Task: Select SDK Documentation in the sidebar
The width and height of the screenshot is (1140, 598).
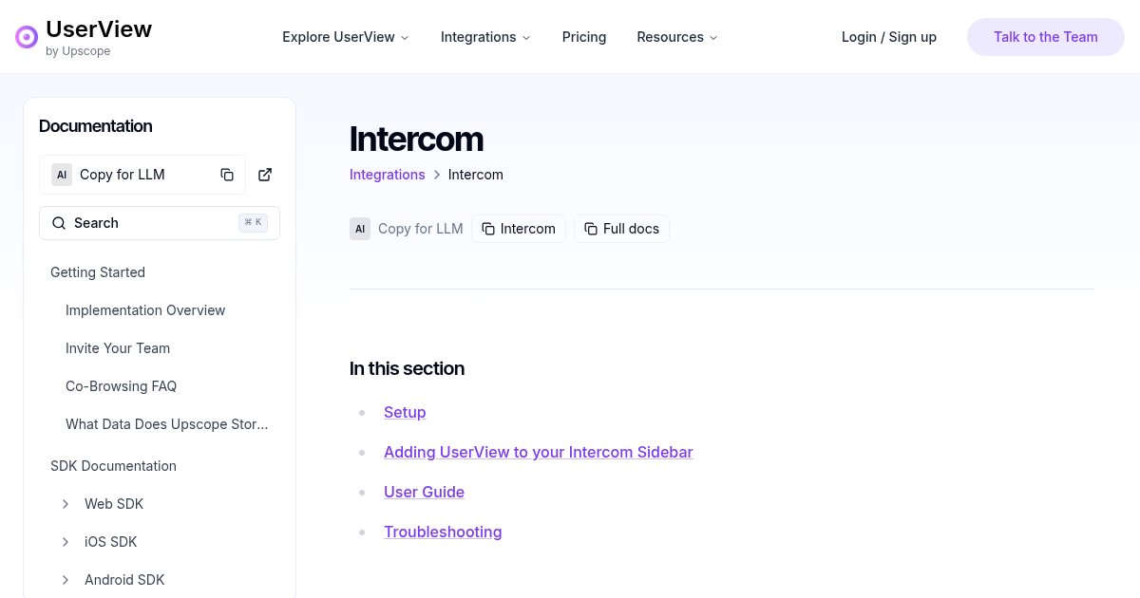Action: pyautogui.click(x=113, y=466)
